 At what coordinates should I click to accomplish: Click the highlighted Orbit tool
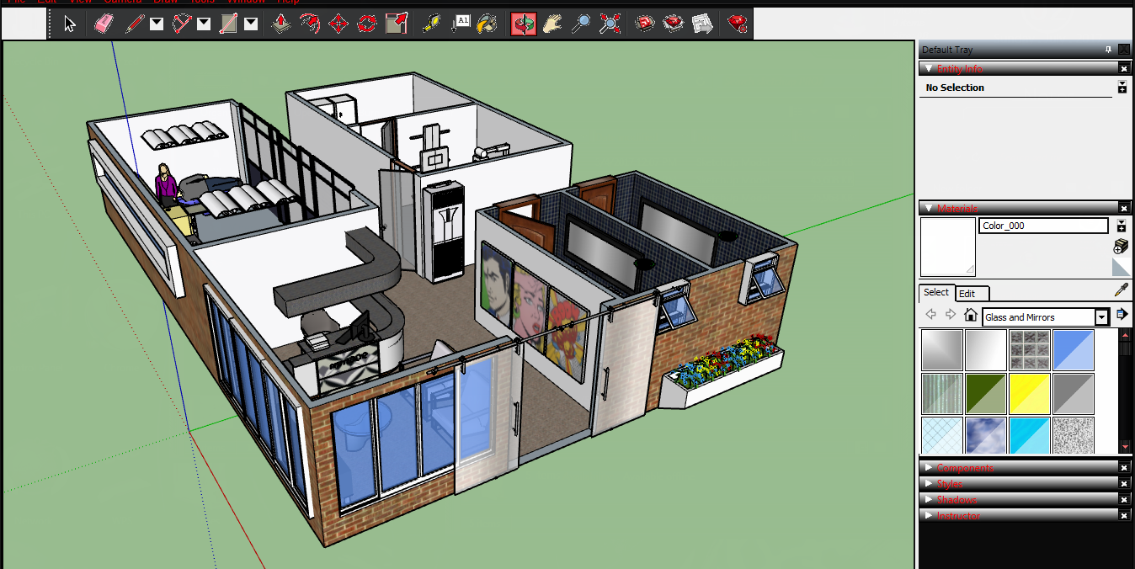tap(523, 24)
